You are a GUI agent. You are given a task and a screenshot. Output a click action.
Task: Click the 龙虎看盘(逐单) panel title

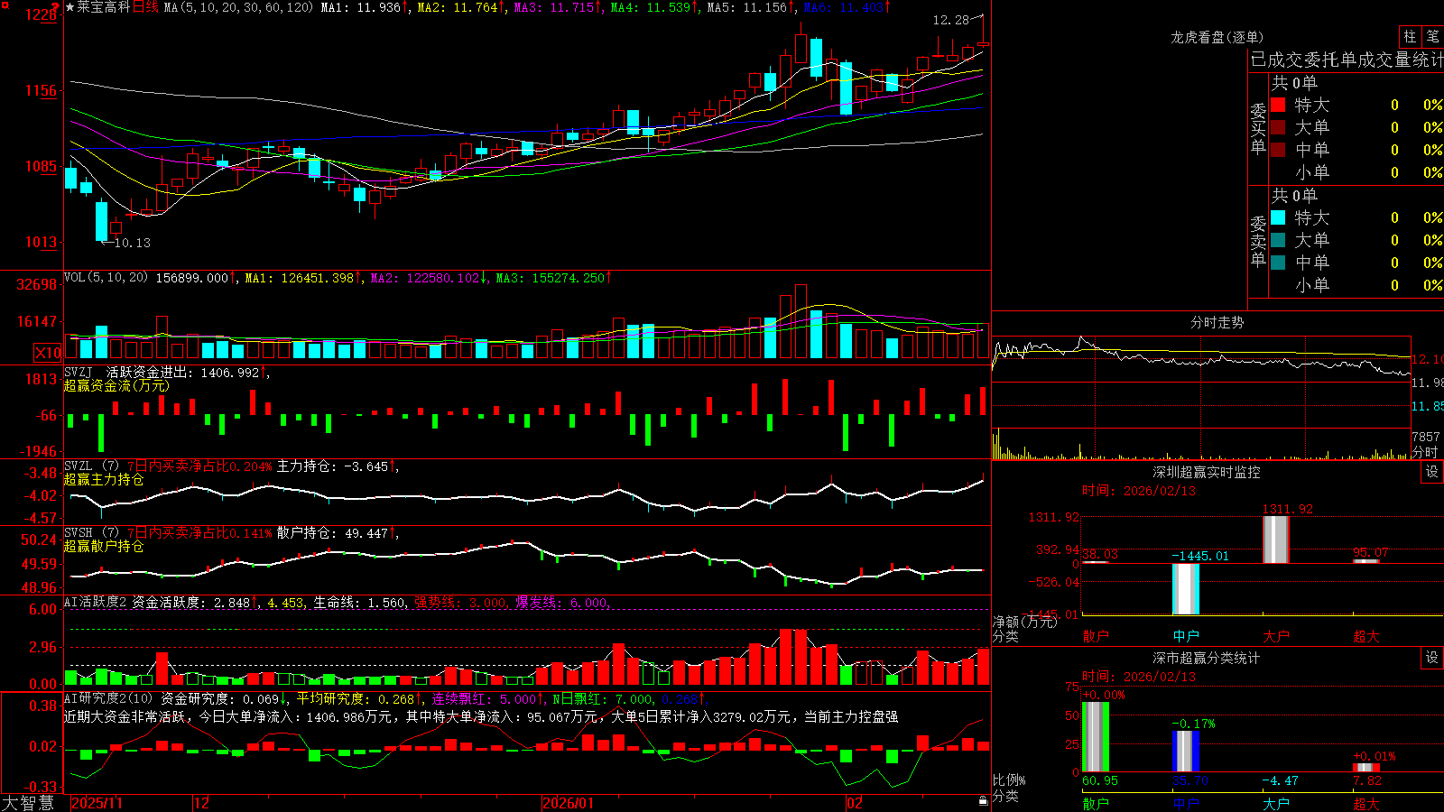tap(1217, 37)
